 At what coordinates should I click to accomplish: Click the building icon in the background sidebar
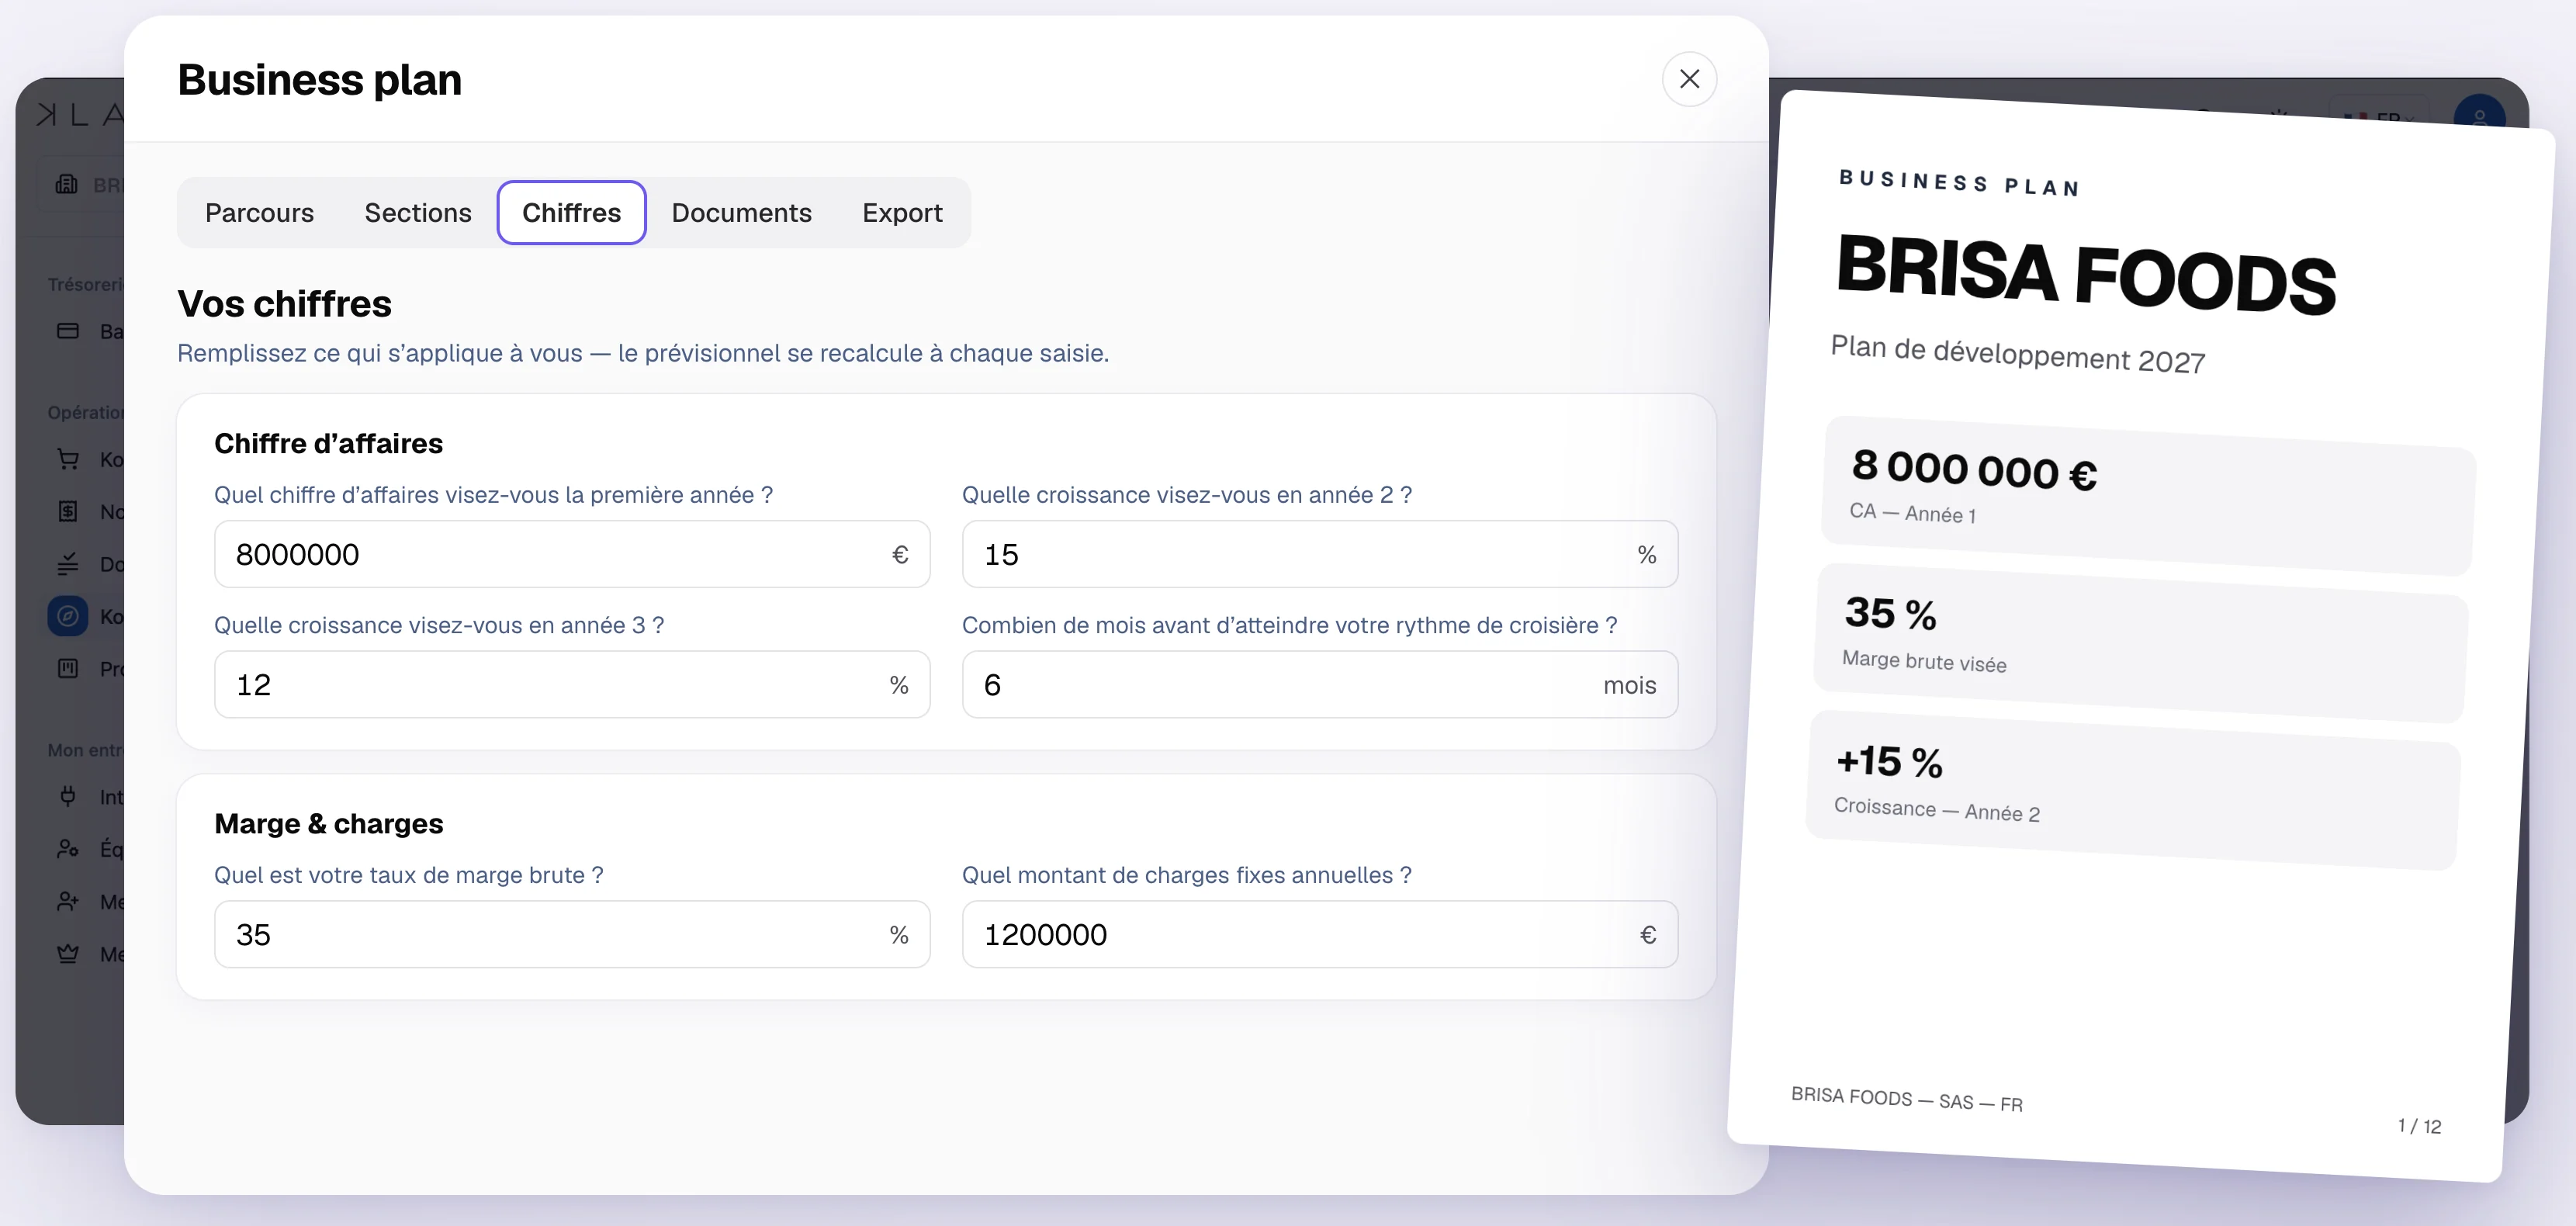[67, 184]
